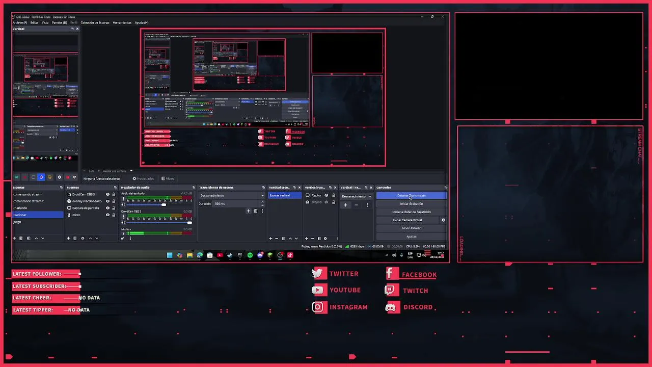The width and height of the screenshot is (652, 367).
Task: Open options dots for Audio del escritorio
Action: [123, 199]
